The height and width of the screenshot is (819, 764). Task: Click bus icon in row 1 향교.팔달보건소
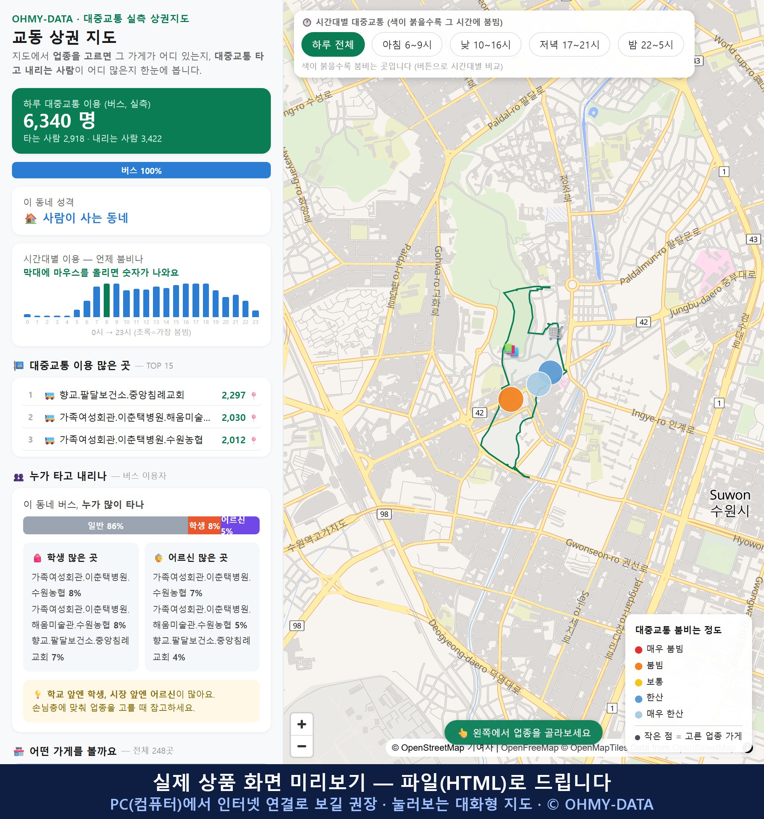(x=49, y=396)
